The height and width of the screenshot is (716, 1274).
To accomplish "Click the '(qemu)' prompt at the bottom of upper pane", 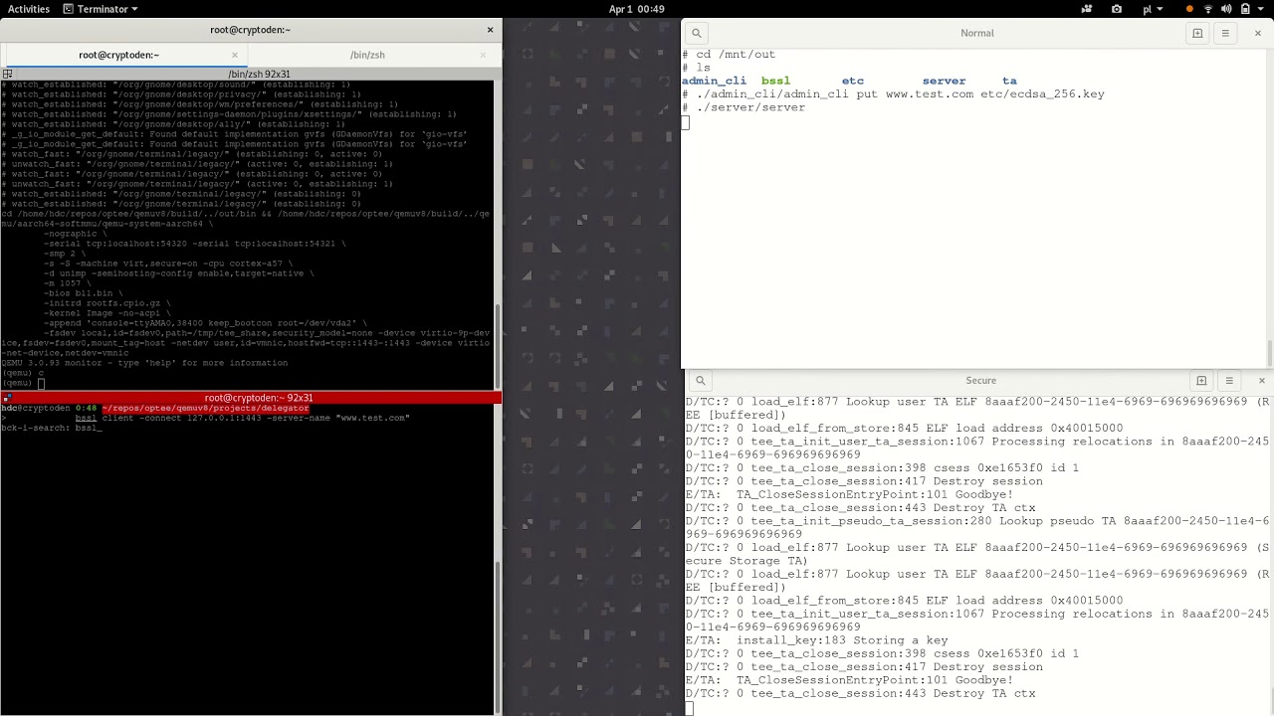I will tap(17, 383).
